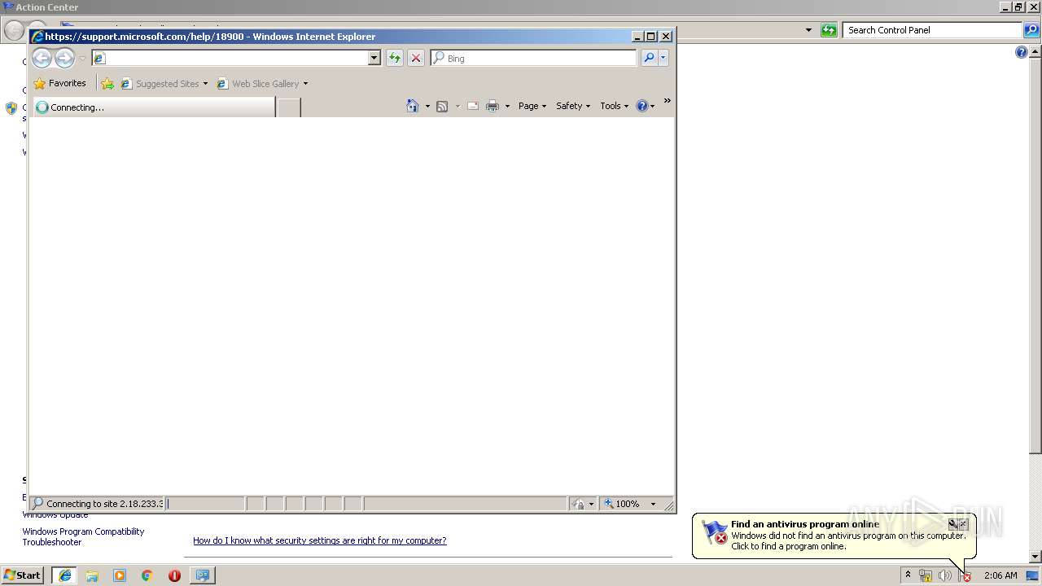Stop loading the current page
Image resolution: width=1042 pixels, height=586 pixels.
click(416, 58)
